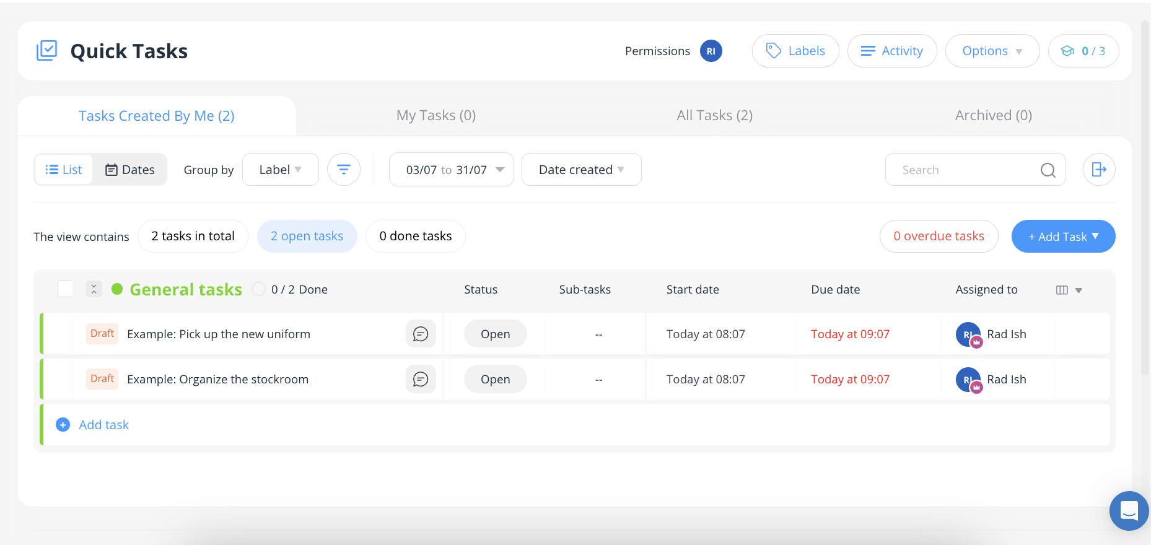The width and height of the screenshot is (1151, 545).
Task: Open the filter icon button
Action: (344, 170)
